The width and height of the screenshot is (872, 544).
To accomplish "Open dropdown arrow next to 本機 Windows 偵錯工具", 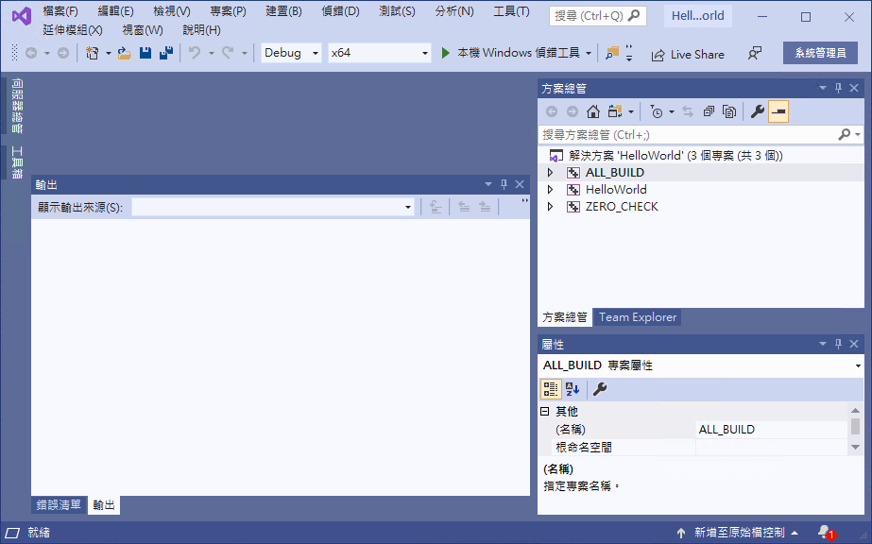I will click(x=589, y=53).
